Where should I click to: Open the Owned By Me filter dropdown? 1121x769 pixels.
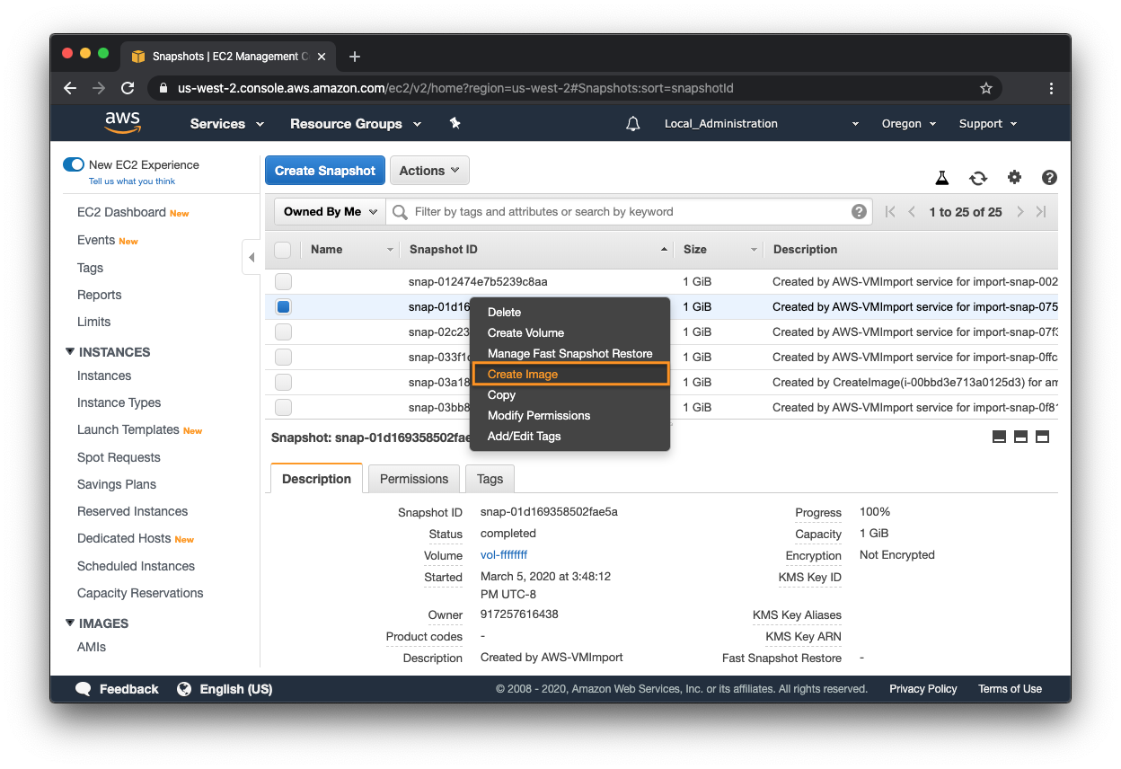(x=330, y=212)
